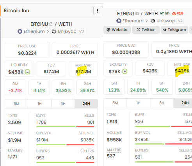
Task: Click the 39.81% 24H change box
Action: 87,87
